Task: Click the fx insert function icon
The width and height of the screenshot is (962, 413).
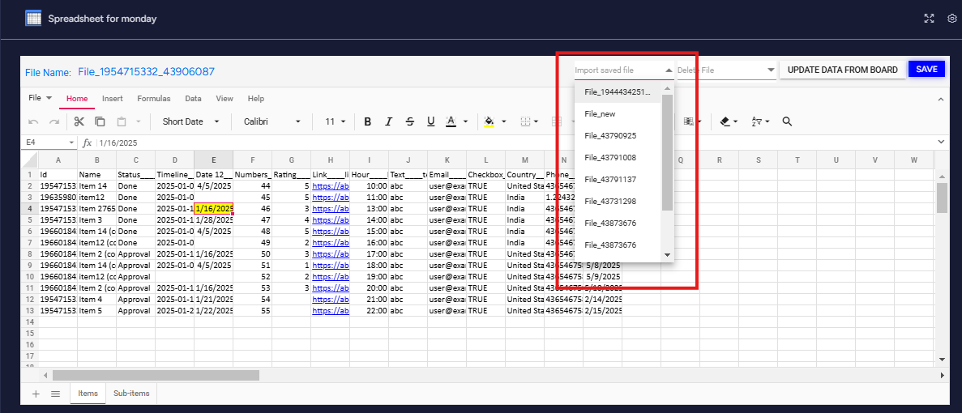Action: (87, 143)
